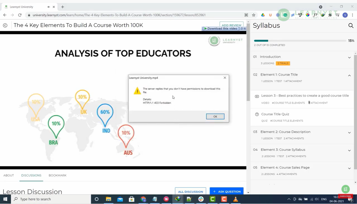The width and height of the screenshot is (357, 204).
Task: Close the Learnyst University.mp4 error dialog
Action: point(225,78)
